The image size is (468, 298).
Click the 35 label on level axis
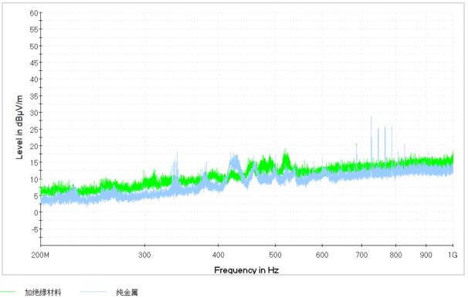click(x=34, y=97)
